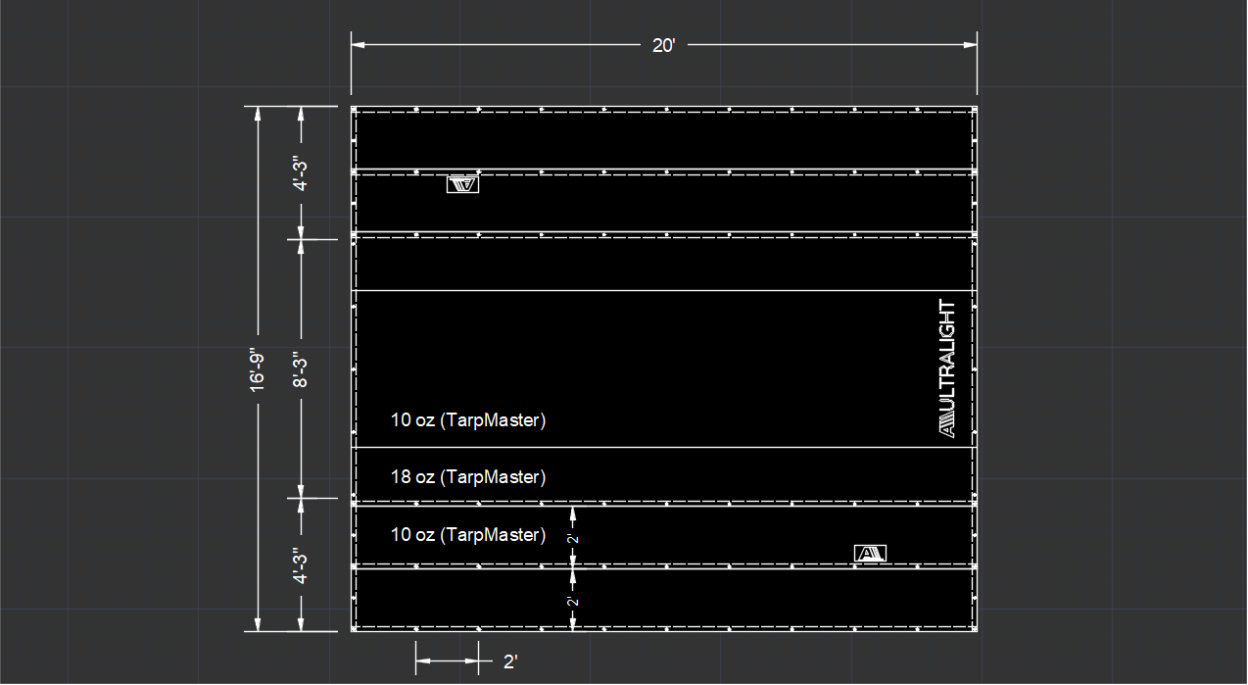Screen dimensions: 1248x685
Task: Select the 16'-9" overall height dimension text
Action: [258, 369]
